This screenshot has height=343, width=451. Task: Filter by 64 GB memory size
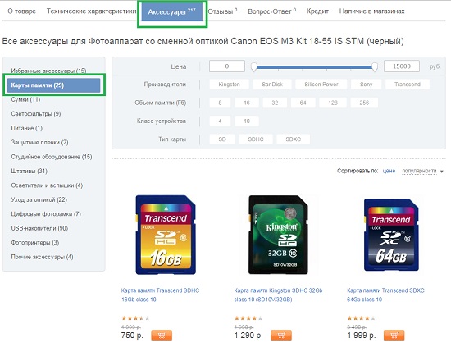[303, 103]
